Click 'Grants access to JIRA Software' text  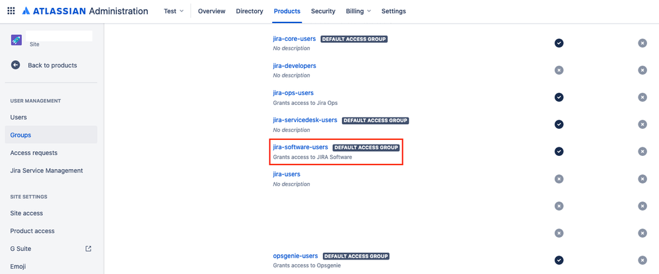click(312, 156)
